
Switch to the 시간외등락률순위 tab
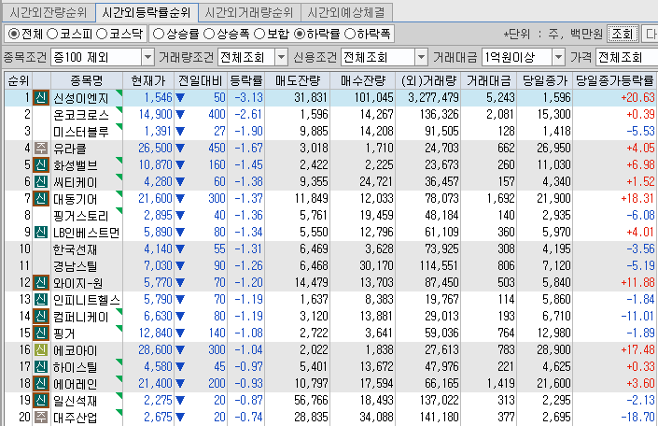[x=147, y=12]
